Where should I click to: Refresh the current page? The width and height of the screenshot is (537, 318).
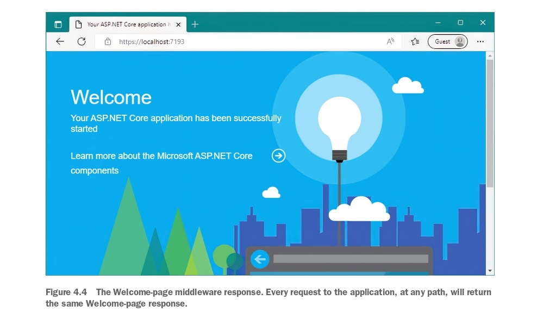point(82,41)
